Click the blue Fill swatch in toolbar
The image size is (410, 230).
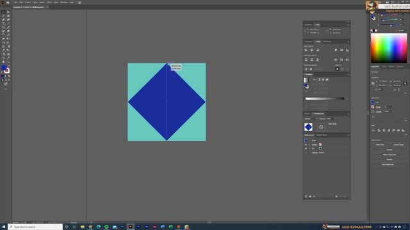click(4, 68)
